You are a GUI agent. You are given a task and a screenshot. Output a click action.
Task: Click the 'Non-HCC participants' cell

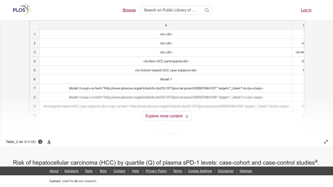[x=166, y=61]
